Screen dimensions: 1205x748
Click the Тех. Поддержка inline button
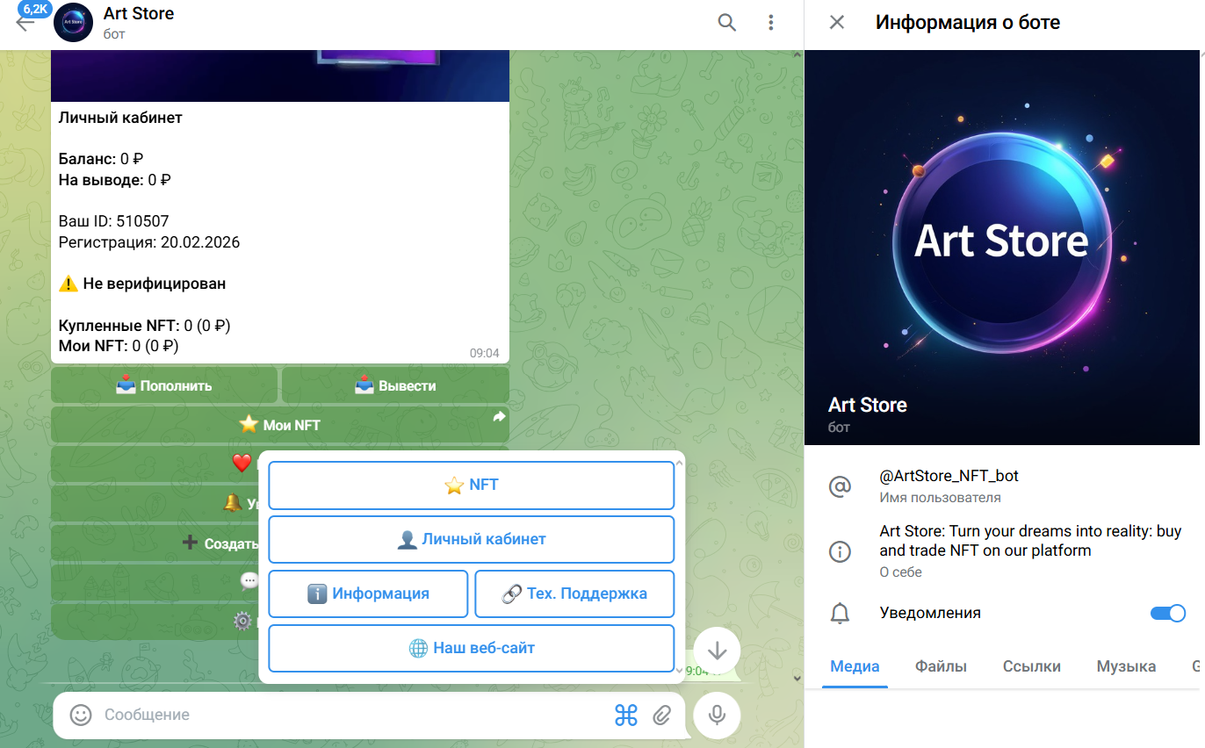click(x=574, y=593)
